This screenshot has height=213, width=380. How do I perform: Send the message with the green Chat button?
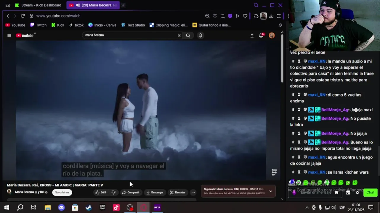[x=370, y=192]
